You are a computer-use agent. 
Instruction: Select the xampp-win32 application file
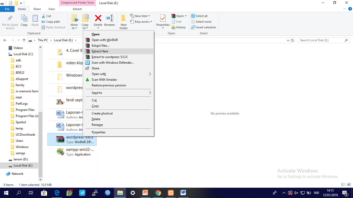[72, 152]
